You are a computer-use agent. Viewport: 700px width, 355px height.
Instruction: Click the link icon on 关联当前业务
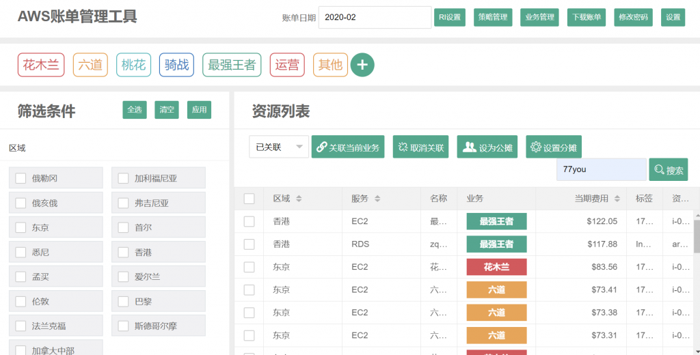(x=321, y=147)
